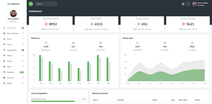
Task: Click the 8952 Total Subscription value
Action: [x=53, y=24]
